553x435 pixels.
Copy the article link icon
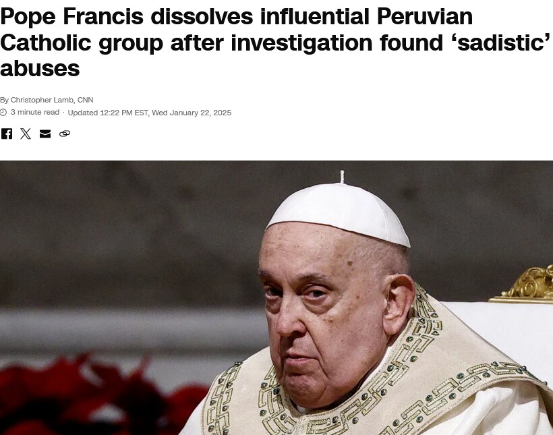(65, 134)
